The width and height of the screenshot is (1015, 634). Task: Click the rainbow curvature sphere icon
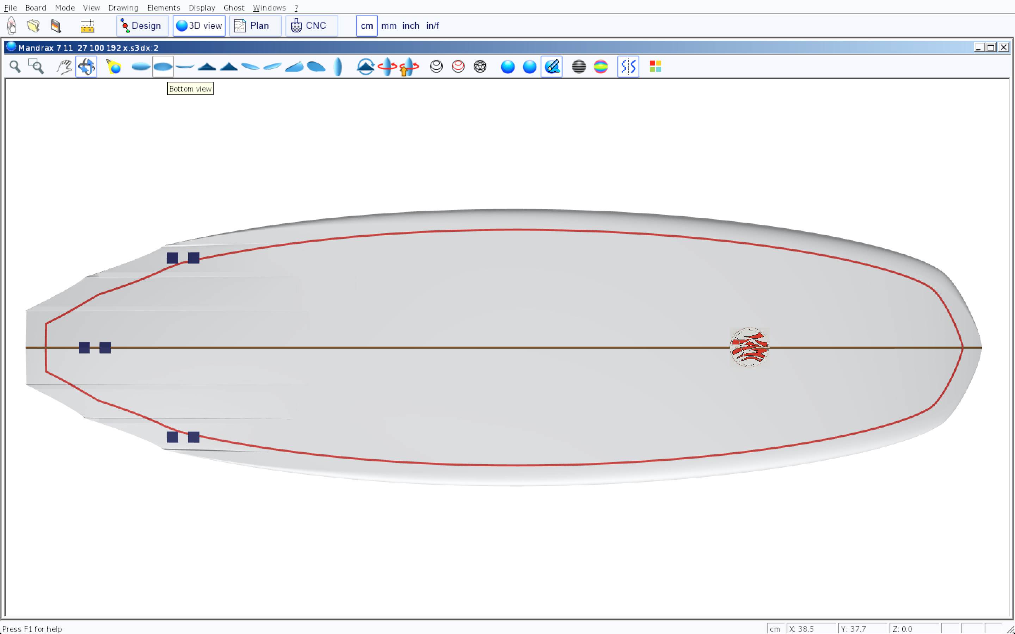click(601, 67)
